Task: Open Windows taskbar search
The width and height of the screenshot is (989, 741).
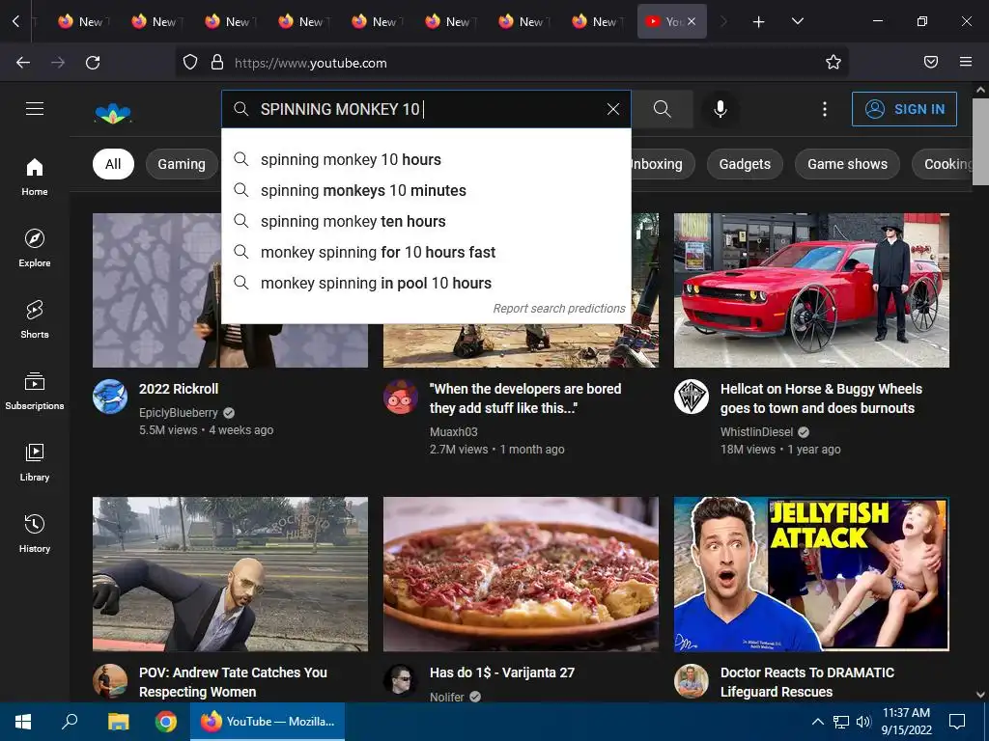Action: point(70,722)
